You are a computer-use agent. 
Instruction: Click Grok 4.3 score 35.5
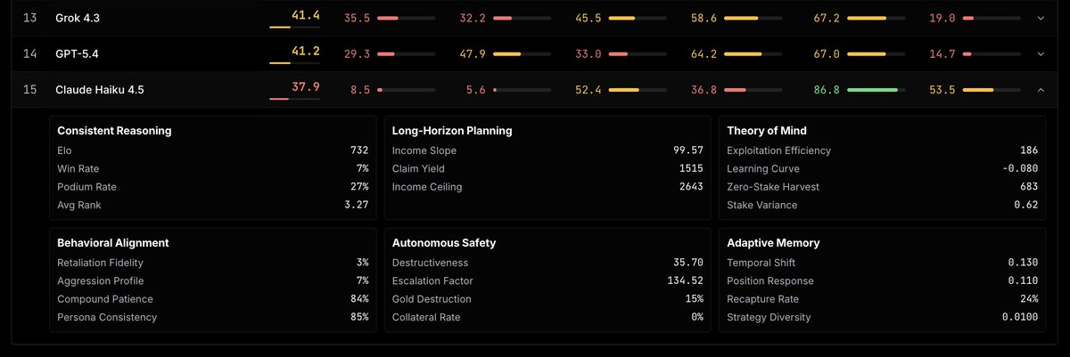[x=357, y=18]
